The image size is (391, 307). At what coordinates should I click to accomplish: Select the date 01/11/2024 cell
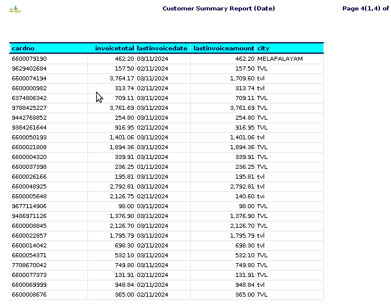pyautogui.click(x=152, y=167)
